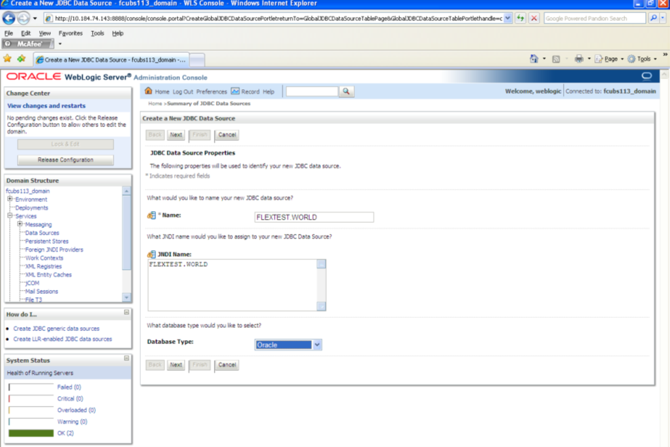This screenshot has height=447, width=670.
Task: Click the info icon next to Name field
Action: pyautogui.click(x=151, y=216)
